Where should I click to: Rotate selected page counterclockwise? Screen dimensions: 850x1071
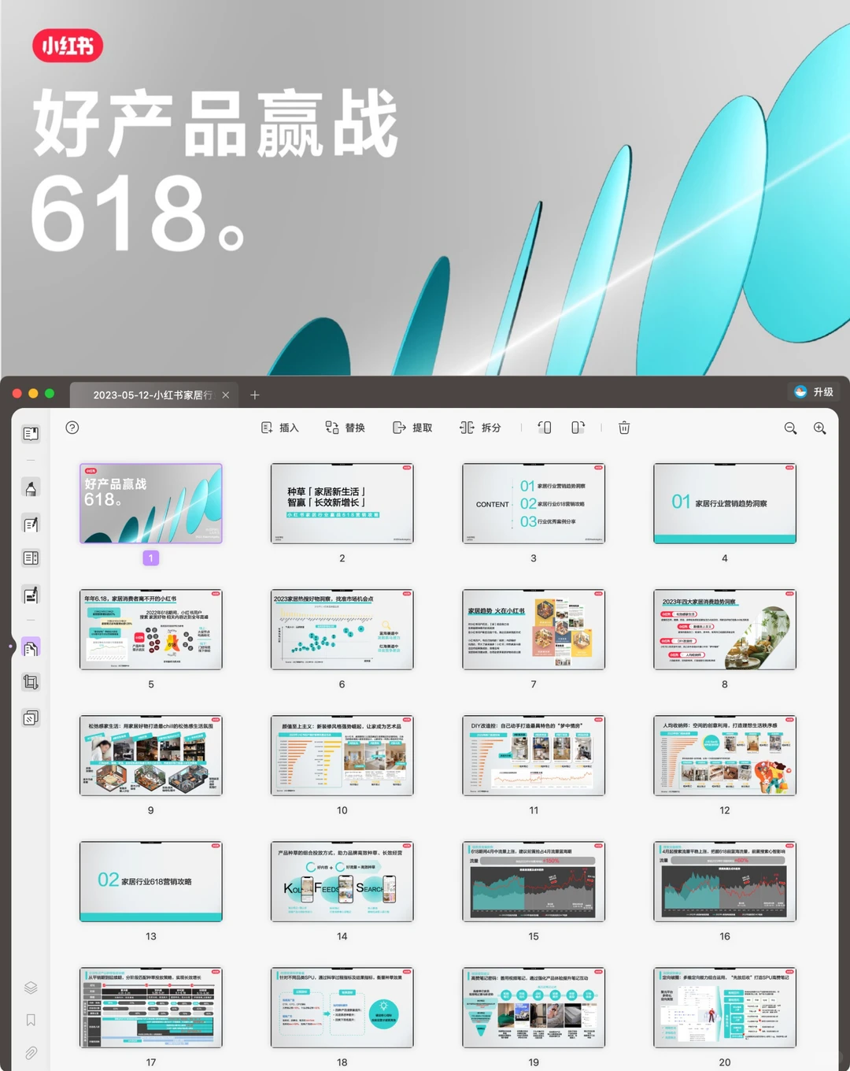[545, 428]
